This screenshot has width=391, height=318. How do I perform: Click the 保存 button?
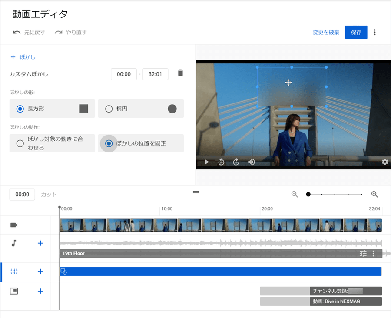356,32
